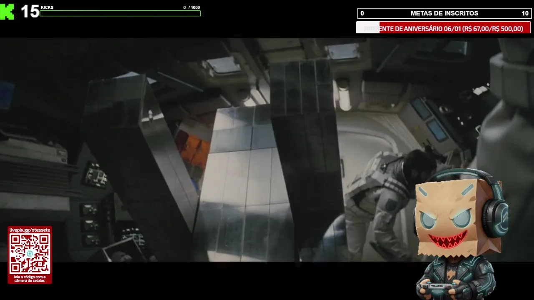
Task: Click the livepix QR code
Action: (x=30, y=253)
